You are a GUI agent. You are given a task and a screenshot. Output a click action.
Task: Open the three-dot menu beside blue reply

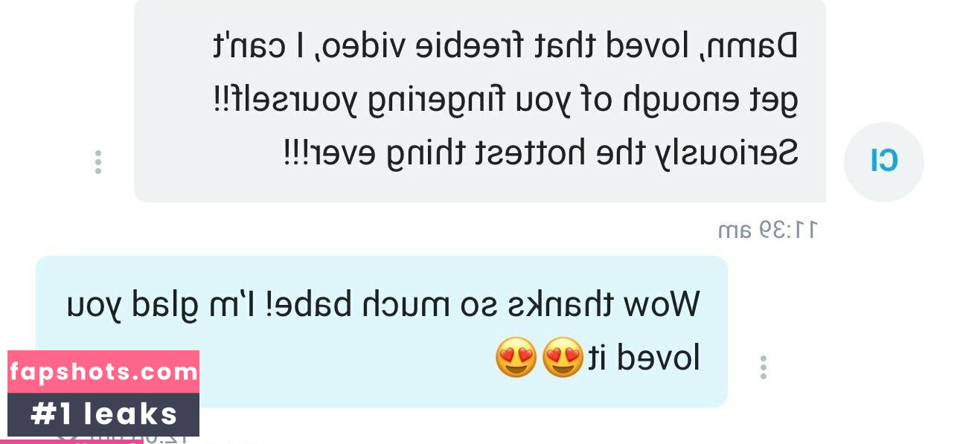tap(763, 367)
